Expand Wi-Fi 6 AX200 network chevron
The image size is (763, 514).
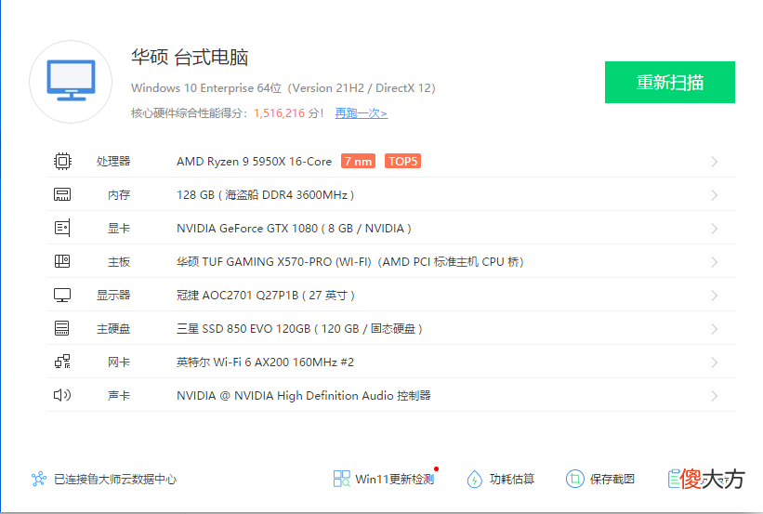715,362
